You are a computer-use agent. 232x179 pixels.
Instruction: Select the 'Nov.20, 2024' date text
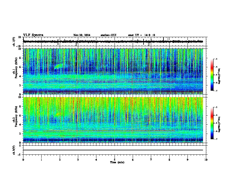(x=82, y=35)
